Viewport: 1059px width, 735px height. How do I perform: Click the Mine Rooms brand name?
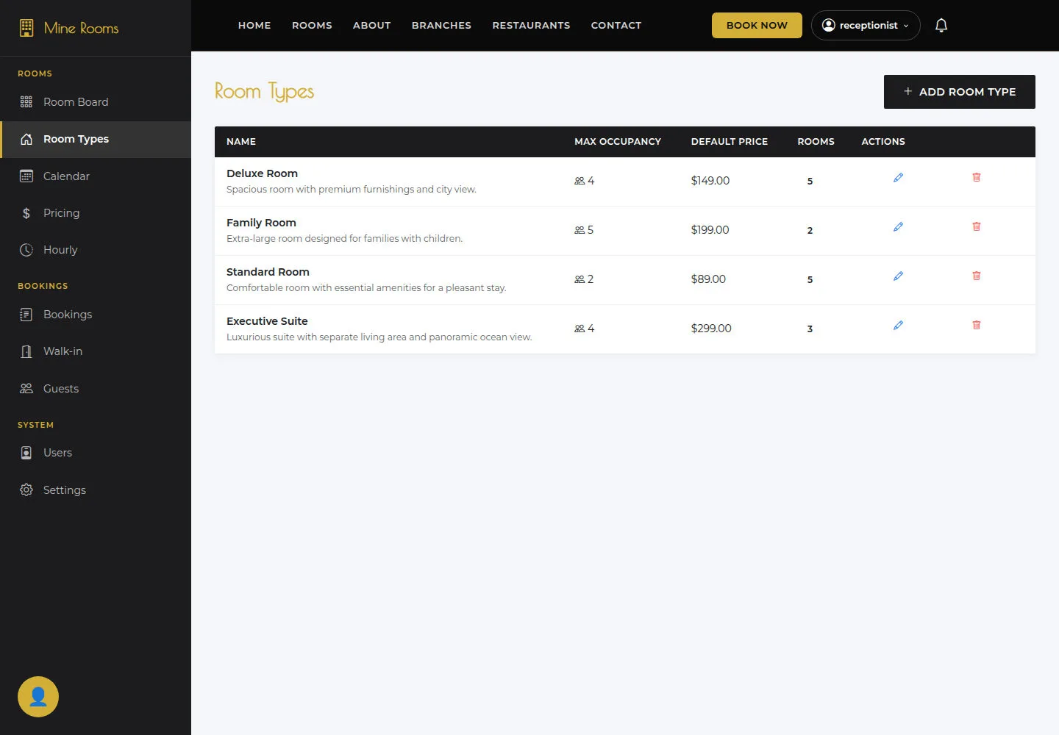[x=82, y=28]
